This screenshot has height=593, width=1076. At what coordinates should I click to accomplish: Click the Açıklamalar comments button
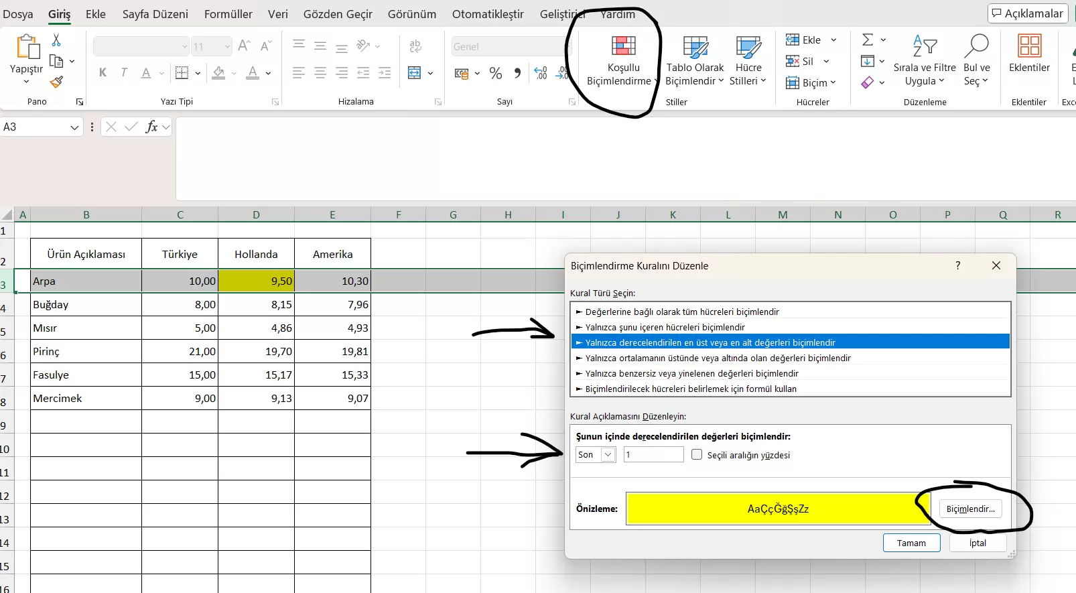pyautogui.click(x=1028, y=13)
